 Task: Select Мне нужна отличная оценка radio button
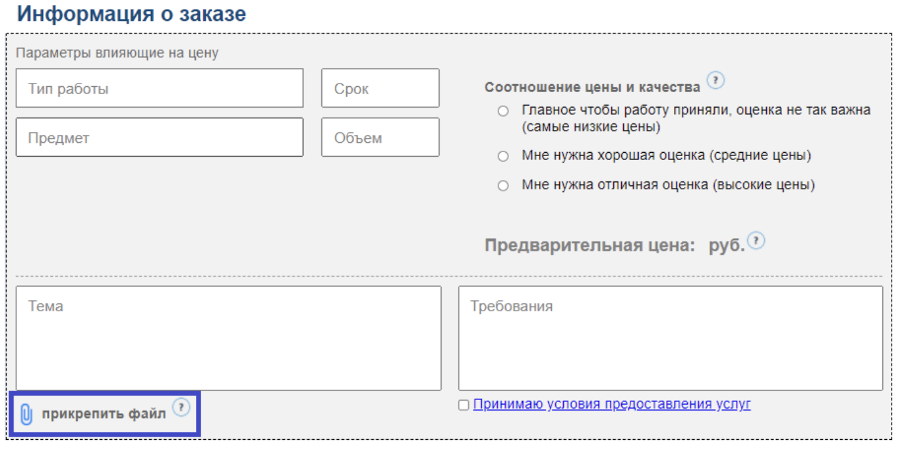pos(503,186)
